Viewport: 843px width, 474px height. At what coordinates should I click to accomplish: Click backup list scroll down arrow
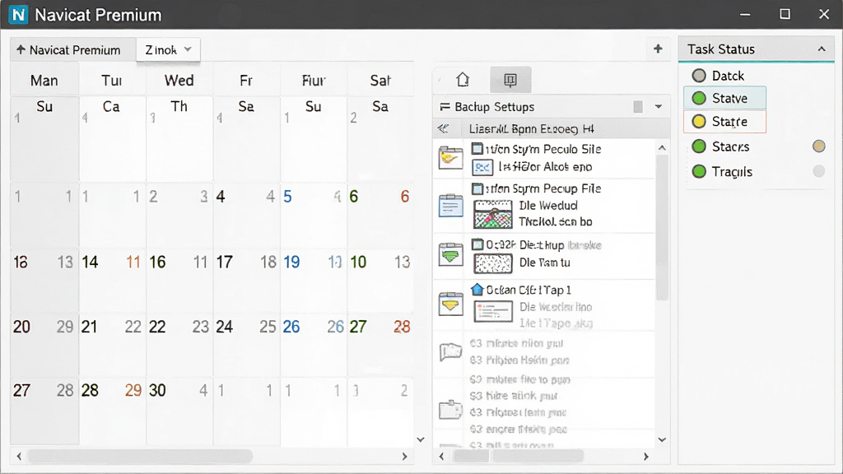pos(662,439)
